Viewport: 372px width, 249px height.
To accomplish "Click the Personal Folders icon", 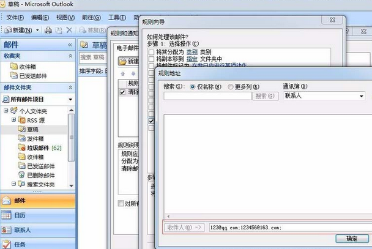I will tap(14, 111).
